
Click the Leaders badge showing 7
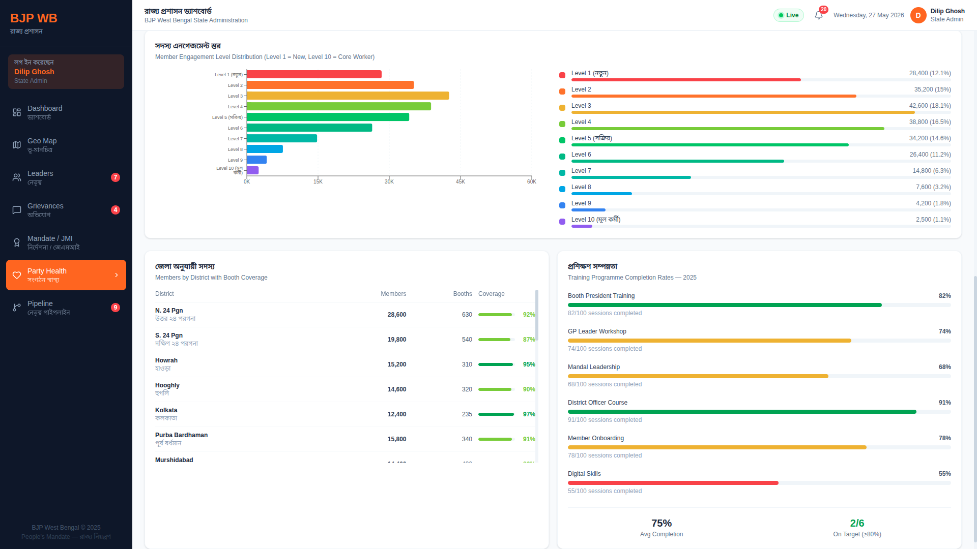point(116,177)
